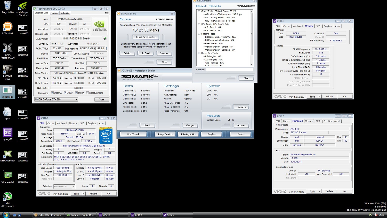Image resolution: width=387 pixels, height=218 pixels.
Task: Toggle the PhysX checkbox
Action: (76, 93)
